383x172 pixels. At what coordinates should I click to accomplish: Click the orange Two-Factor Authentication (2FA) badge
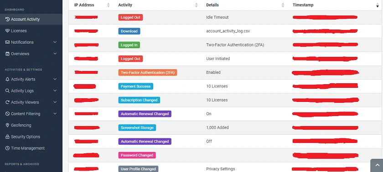click(x=148, y=72)
